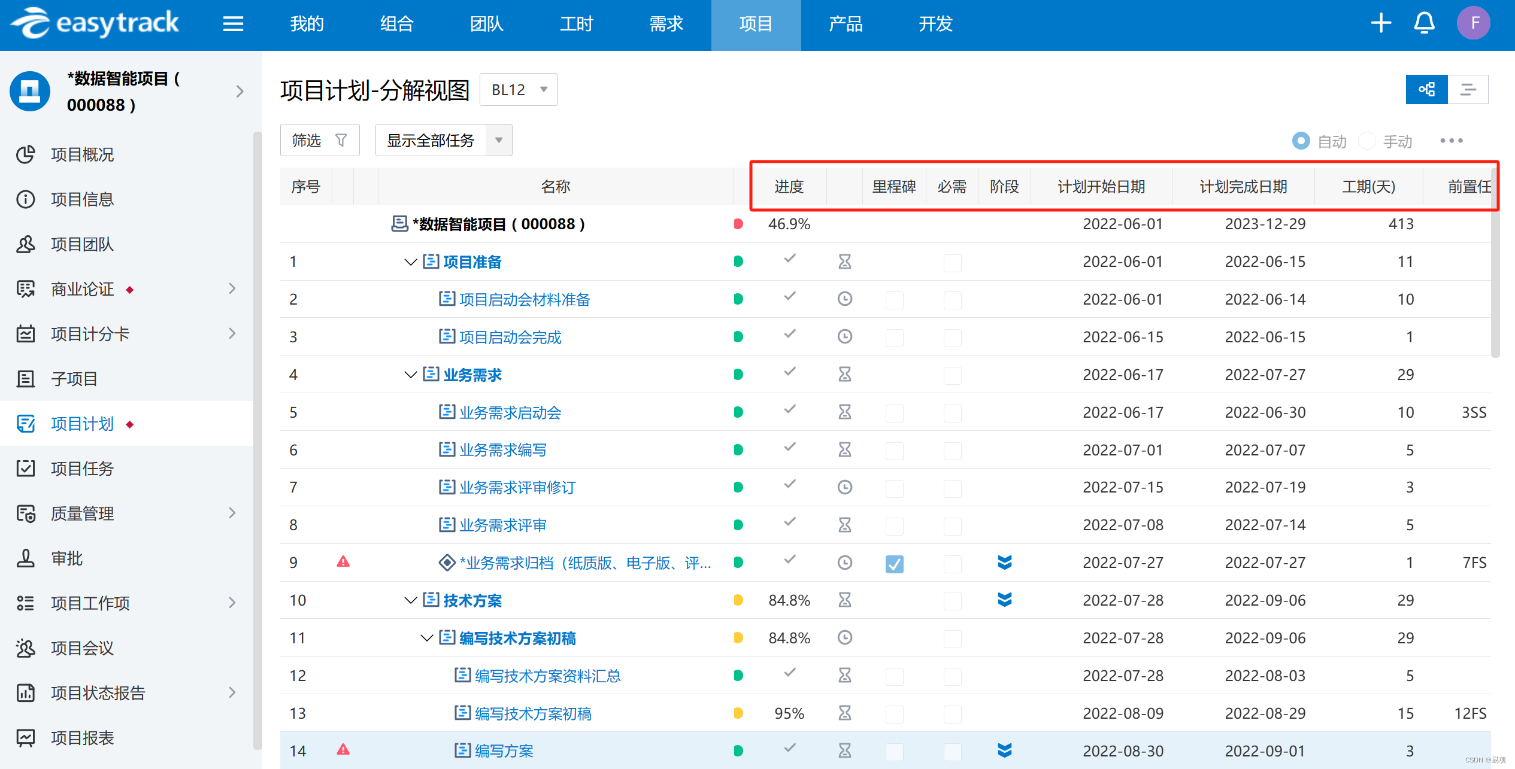This screenshot has height=769, width=1515.
Task: Open the user avatar F
Action: click(x=1474, y=23)
